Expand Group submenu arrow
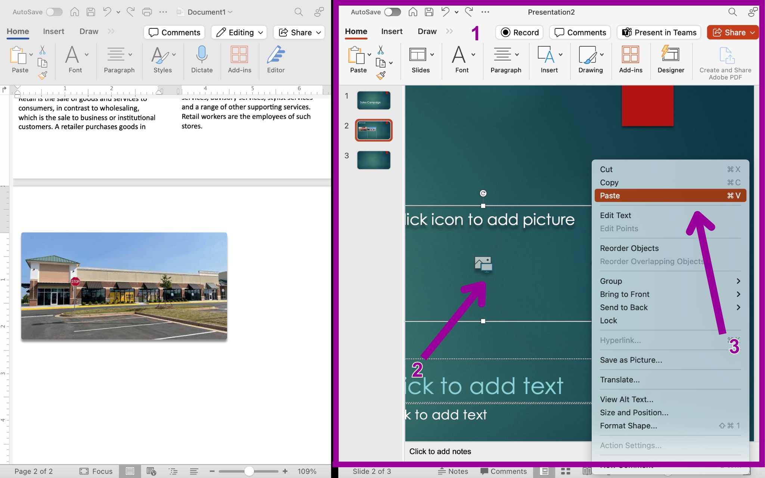 pyautogui.click(x=738, y=281)
